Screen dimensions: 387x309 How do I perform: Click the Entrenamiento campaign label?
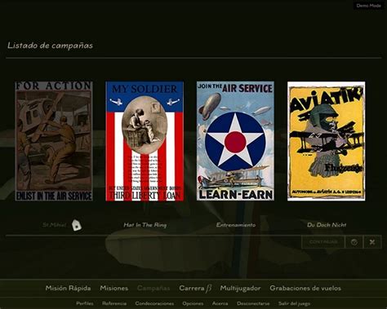(236, 225)
